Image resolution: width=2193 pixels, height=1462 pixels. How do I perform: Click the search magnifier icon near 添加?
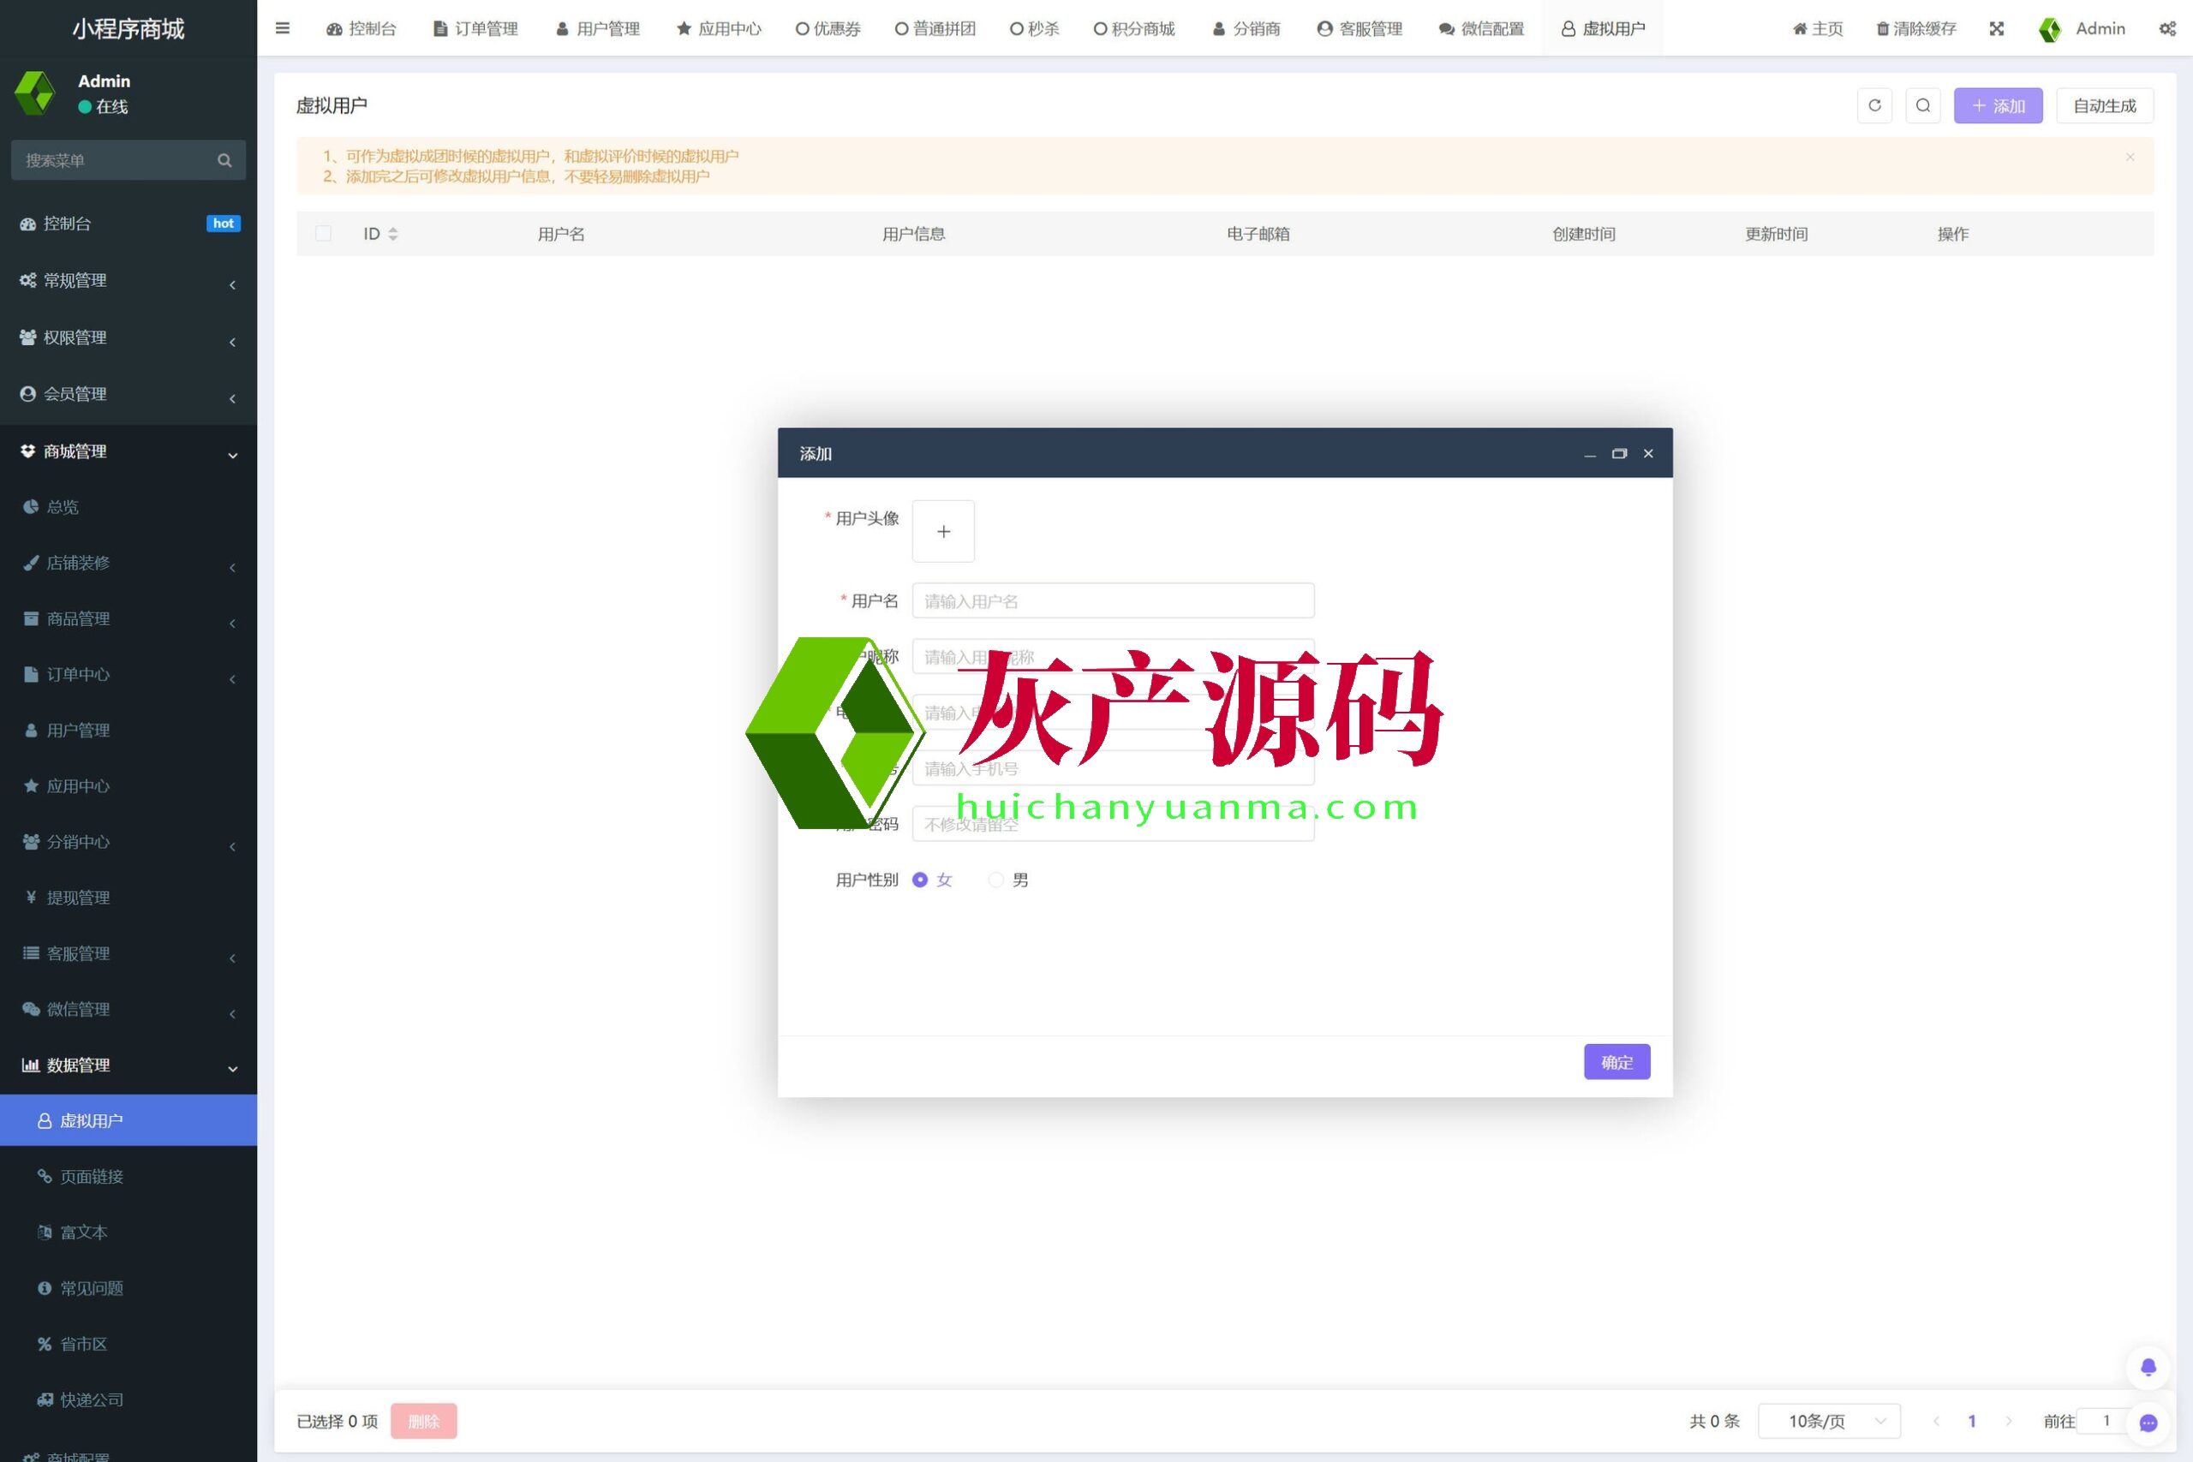[x=1922, y=105]
